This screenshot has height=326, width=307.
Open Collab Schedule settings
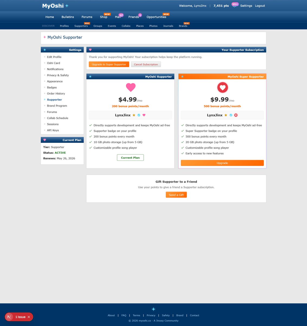click(x=57, y=118)
